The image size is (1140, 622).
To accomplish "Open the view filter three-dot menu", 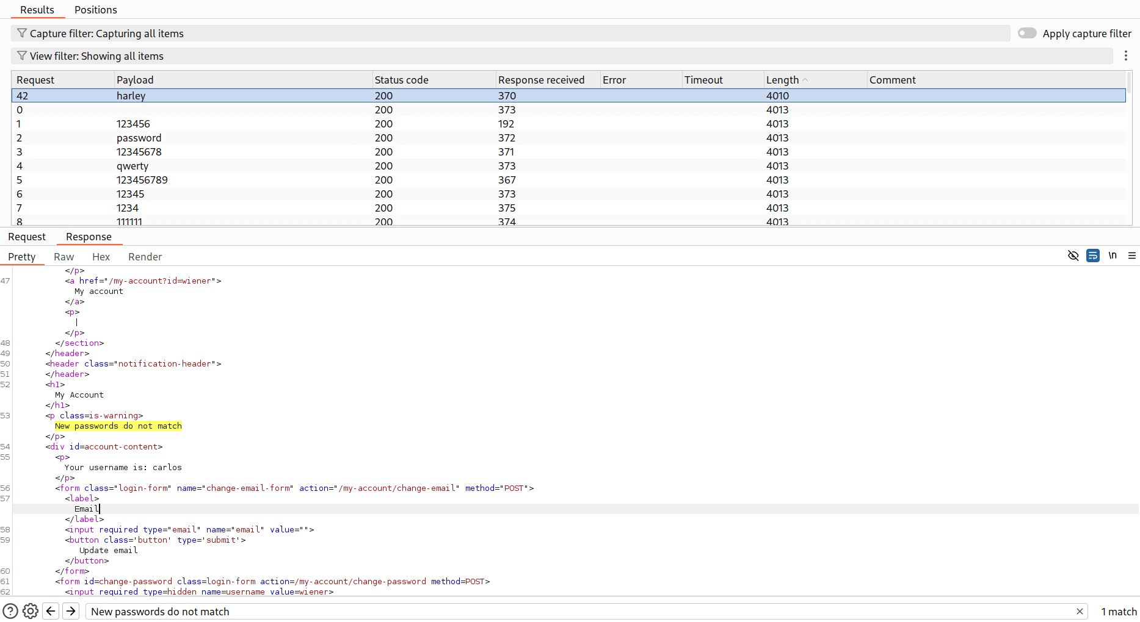I will coord(1126,55).
